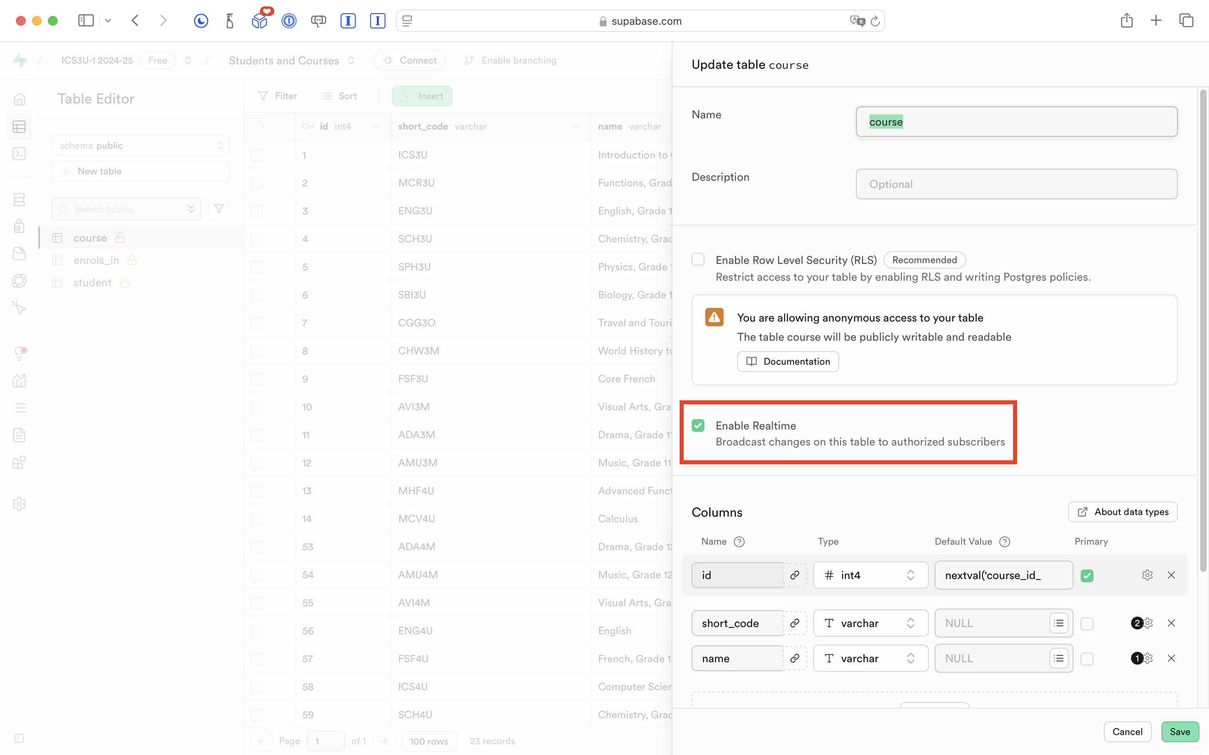Select the enrols_in table in the sidebar

coord(96,260)
